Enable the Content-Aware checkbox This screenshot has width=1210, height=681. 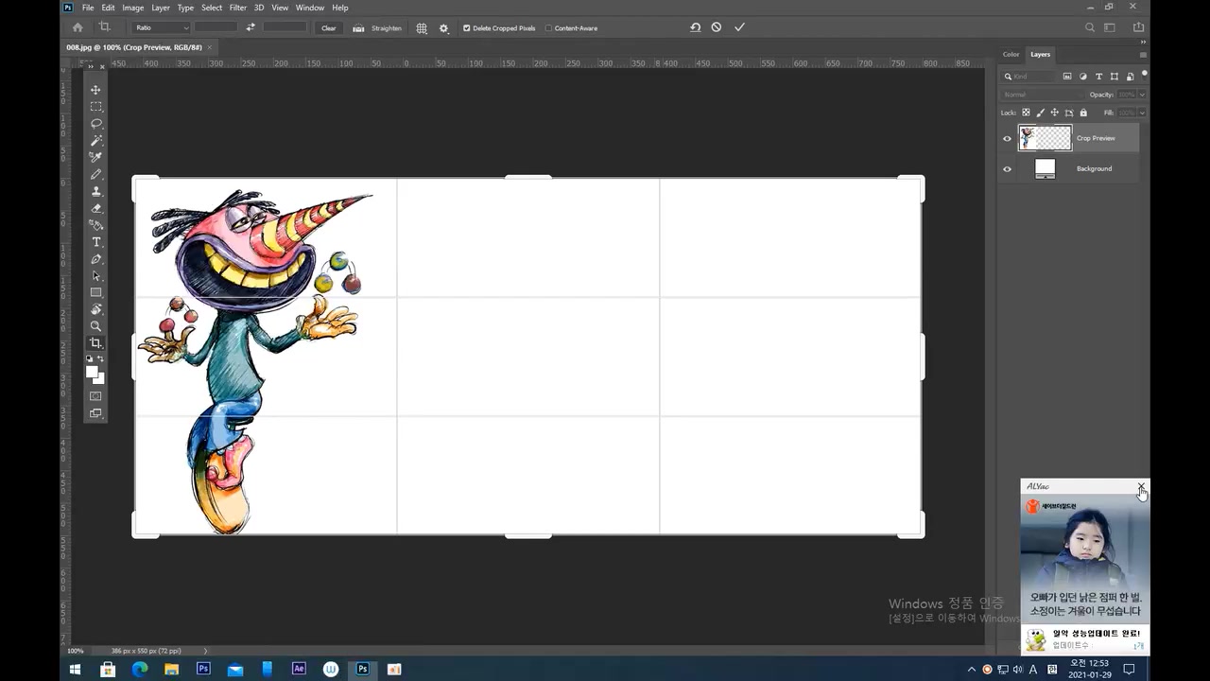click(548, 28)
